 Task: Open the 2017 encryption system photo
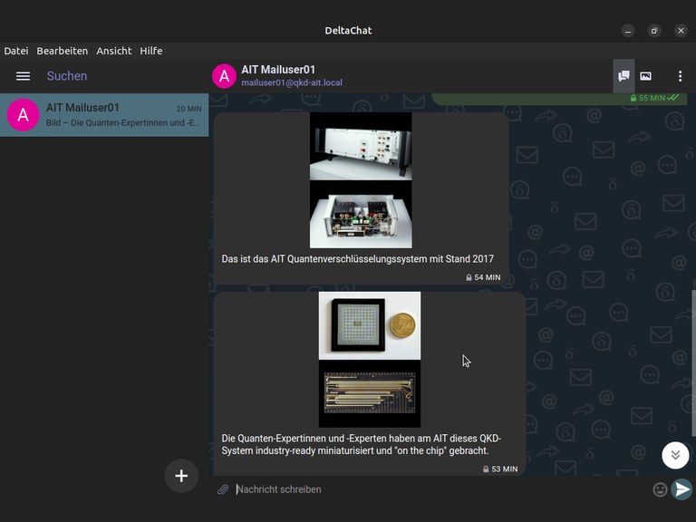tap(361, 179)
